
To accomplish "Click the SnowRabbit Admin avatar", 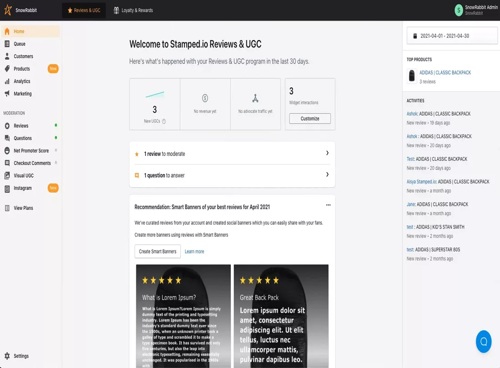I will point(459,10).
